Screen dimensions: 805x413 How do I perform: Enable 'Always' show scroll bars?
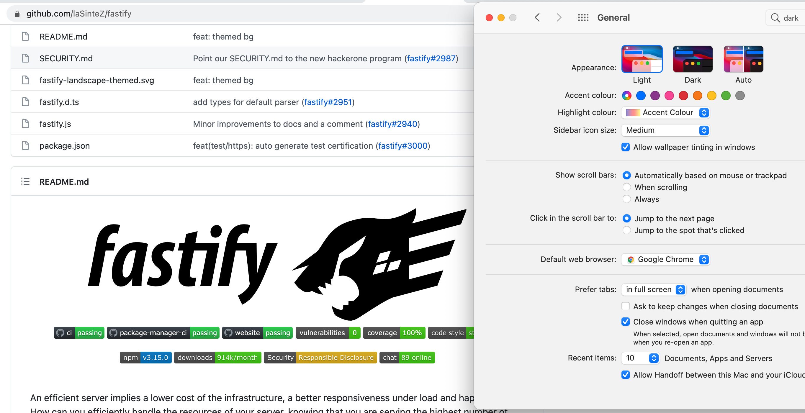(x=626, y=199)
